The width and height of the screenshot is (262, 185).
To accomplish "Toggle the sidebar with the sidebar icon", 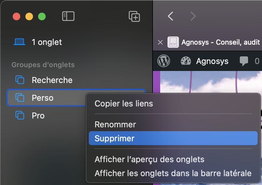I will pos(68,16).
